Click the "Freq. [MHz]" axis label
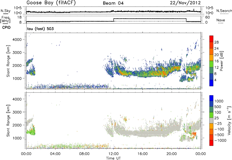Image resolution: width=232 pixels, height=160 pixels. [5, 19]
